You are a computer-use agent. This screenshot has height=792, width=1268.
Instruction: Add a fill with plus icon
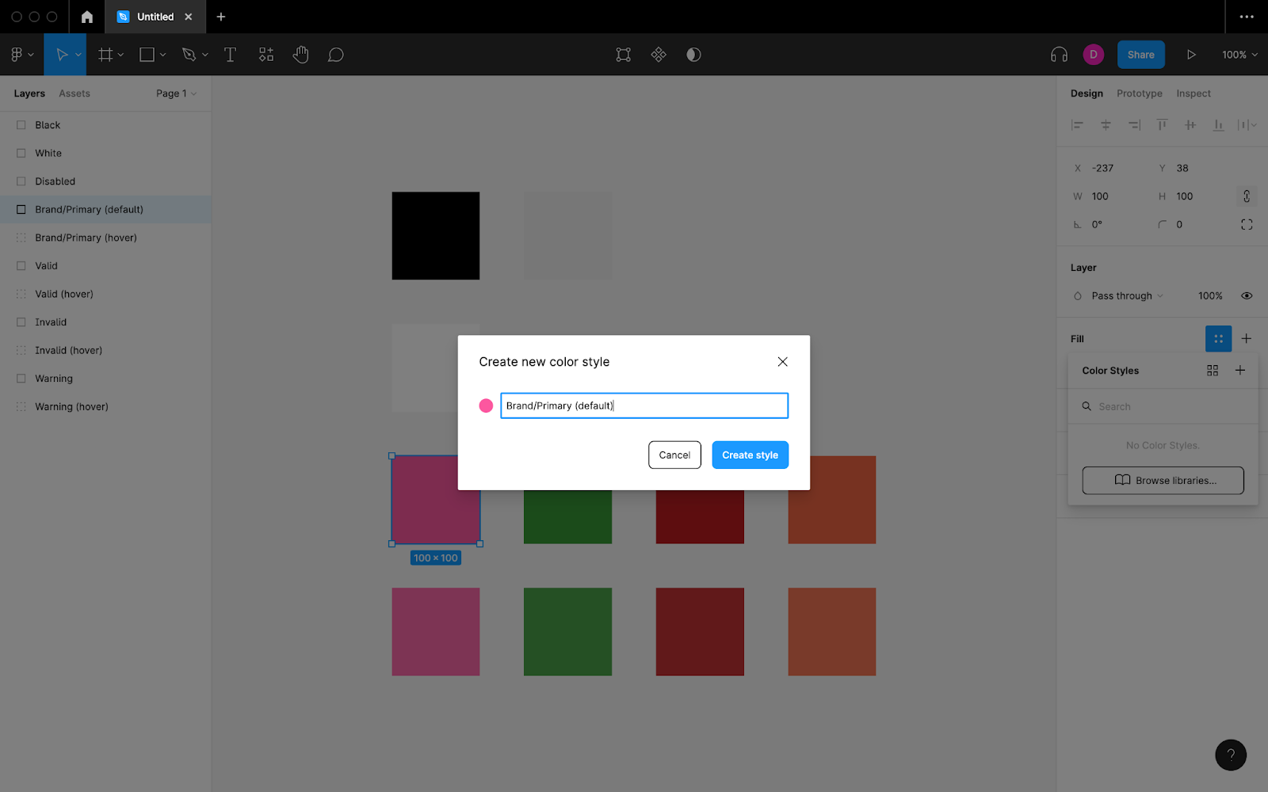1247,339
